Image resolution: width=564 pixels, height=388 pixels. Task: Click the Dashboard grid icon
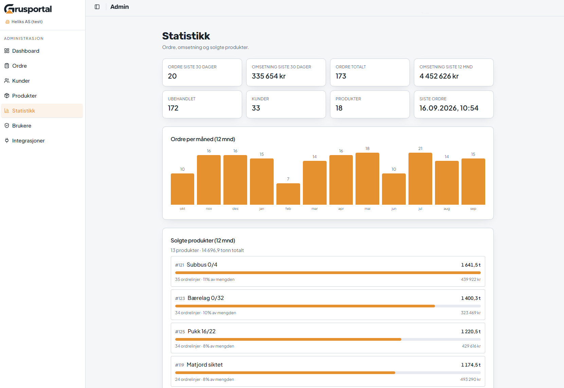pyautogui.click(x=7, y=51)
